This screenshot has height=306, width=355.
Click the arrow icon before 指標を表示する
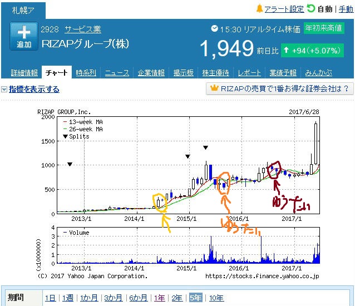click(4, 90)
